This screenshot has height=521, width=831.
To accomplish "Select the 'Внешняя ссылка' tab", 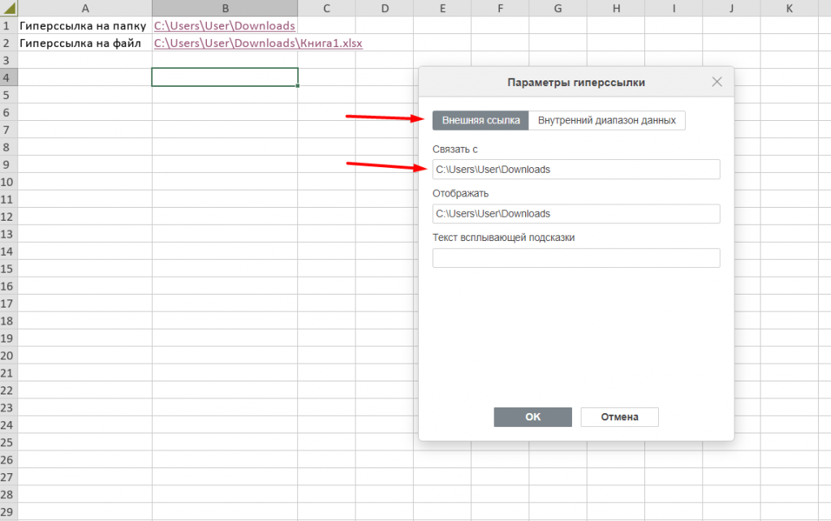I will (x=480, y=120).
